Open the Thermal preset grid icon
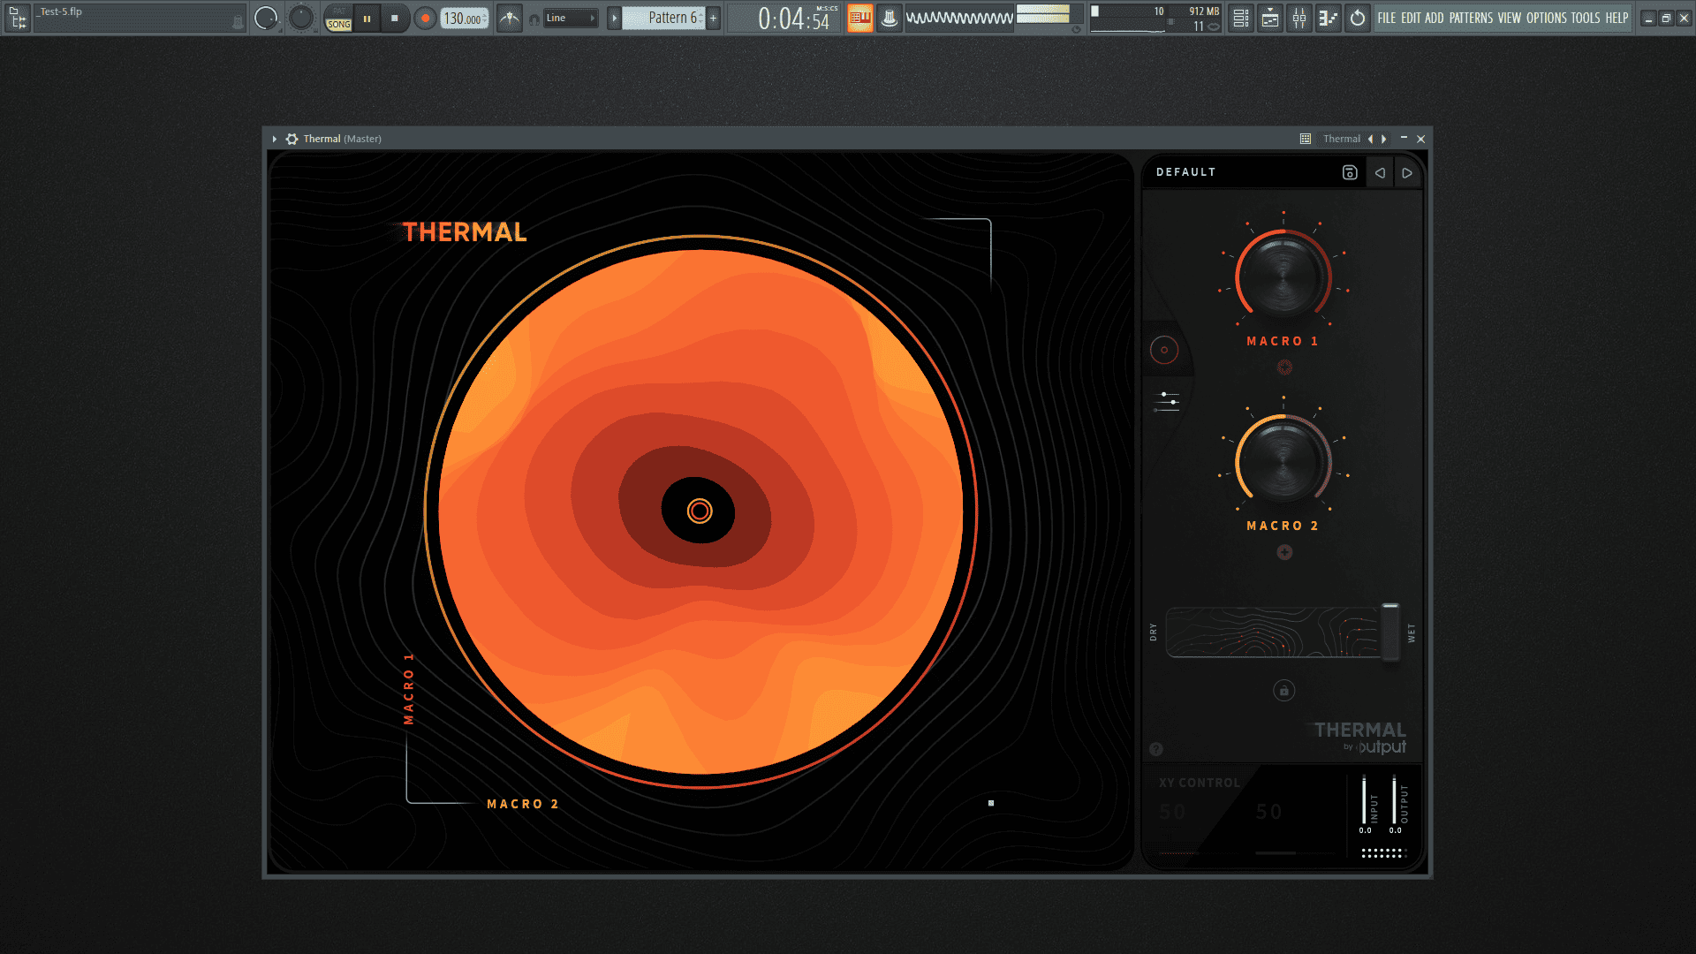1696x954 pixels. (x=1306, y=139)
